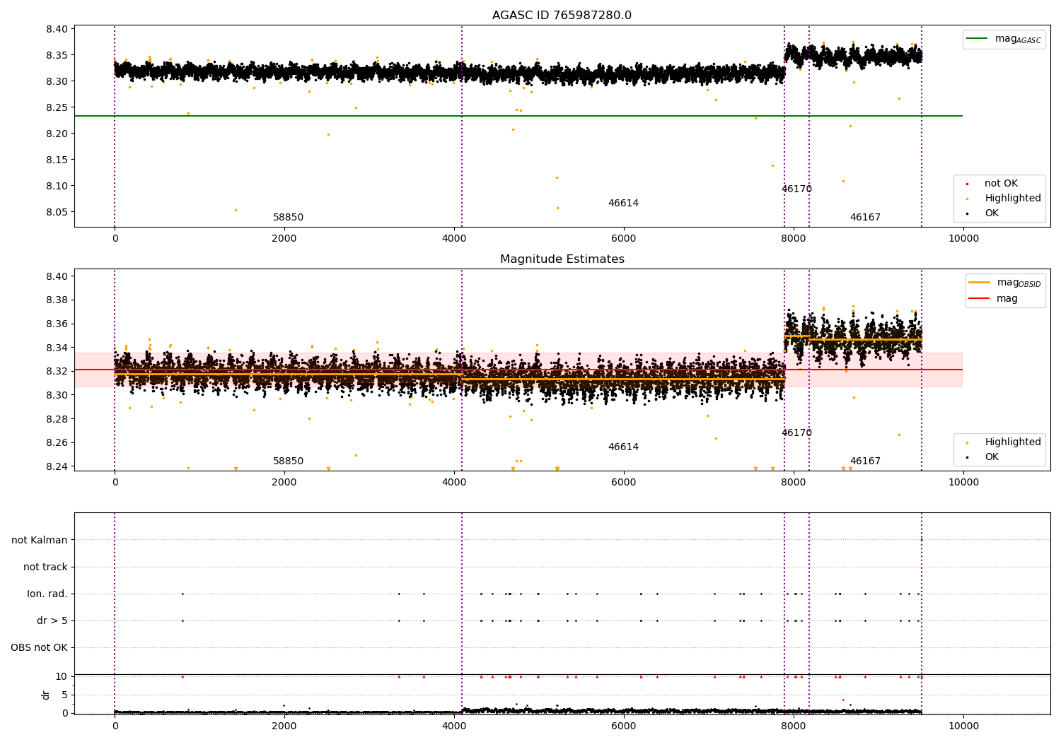The image size is (1061, 742).
Task: Click the 'AGASC ID 765987280.0' plot title
Action: 562,16
